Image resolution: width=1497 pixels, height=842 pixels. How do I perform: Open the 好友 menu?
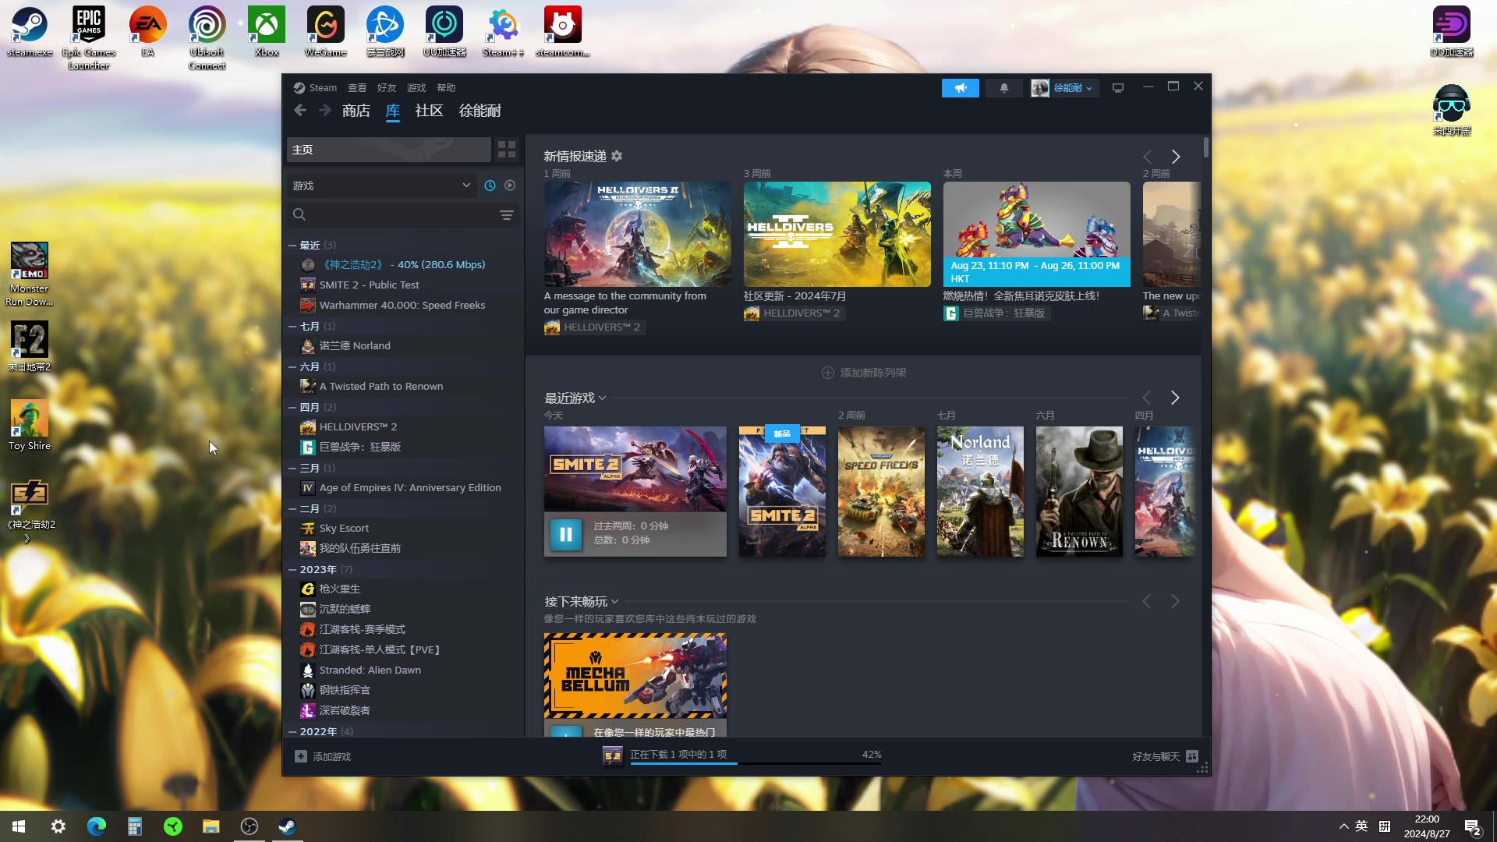(387, 87)
